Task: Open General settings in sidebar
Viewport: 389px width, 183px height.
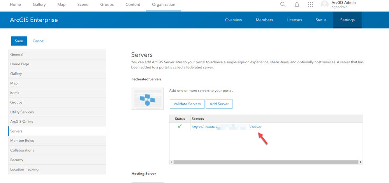Action: coord(57,54)
